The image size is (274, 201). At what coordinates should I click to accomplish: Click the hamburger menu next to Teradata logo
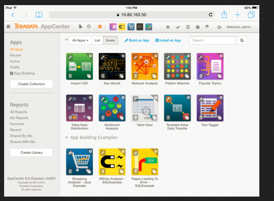tap(8, 27)
